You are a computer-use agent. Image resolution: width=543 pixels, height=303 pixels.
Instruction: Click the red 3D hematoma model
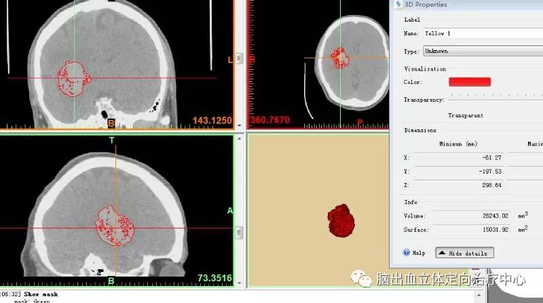click(x=341, y=222)
